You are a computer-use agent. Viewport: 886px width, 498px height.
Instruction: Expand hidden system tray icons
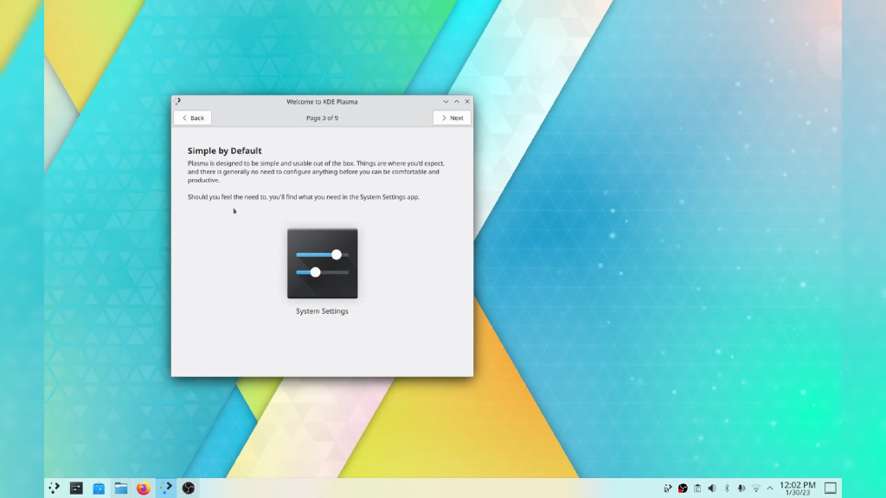770,488
